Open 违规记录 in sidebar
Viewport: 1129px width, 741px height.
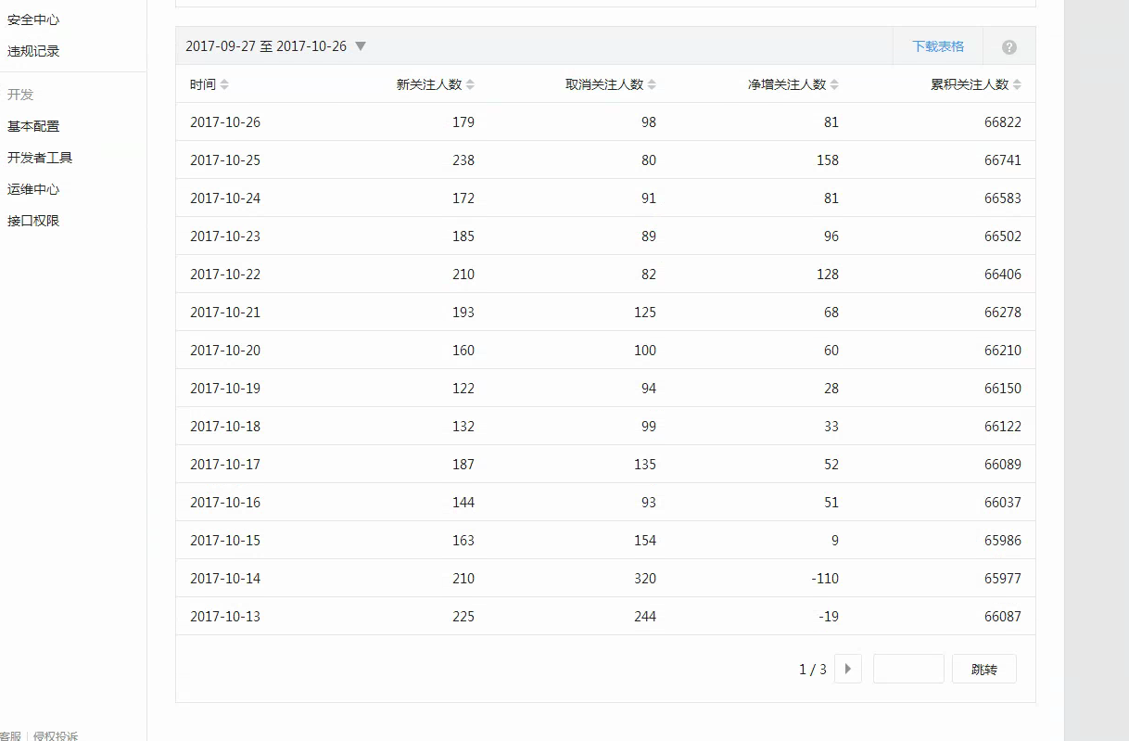pos(33,51)
